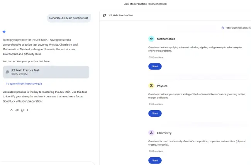Click the timer icon next to total test time
This screenshot has width=251, height=165.
(x=222, y=28)
